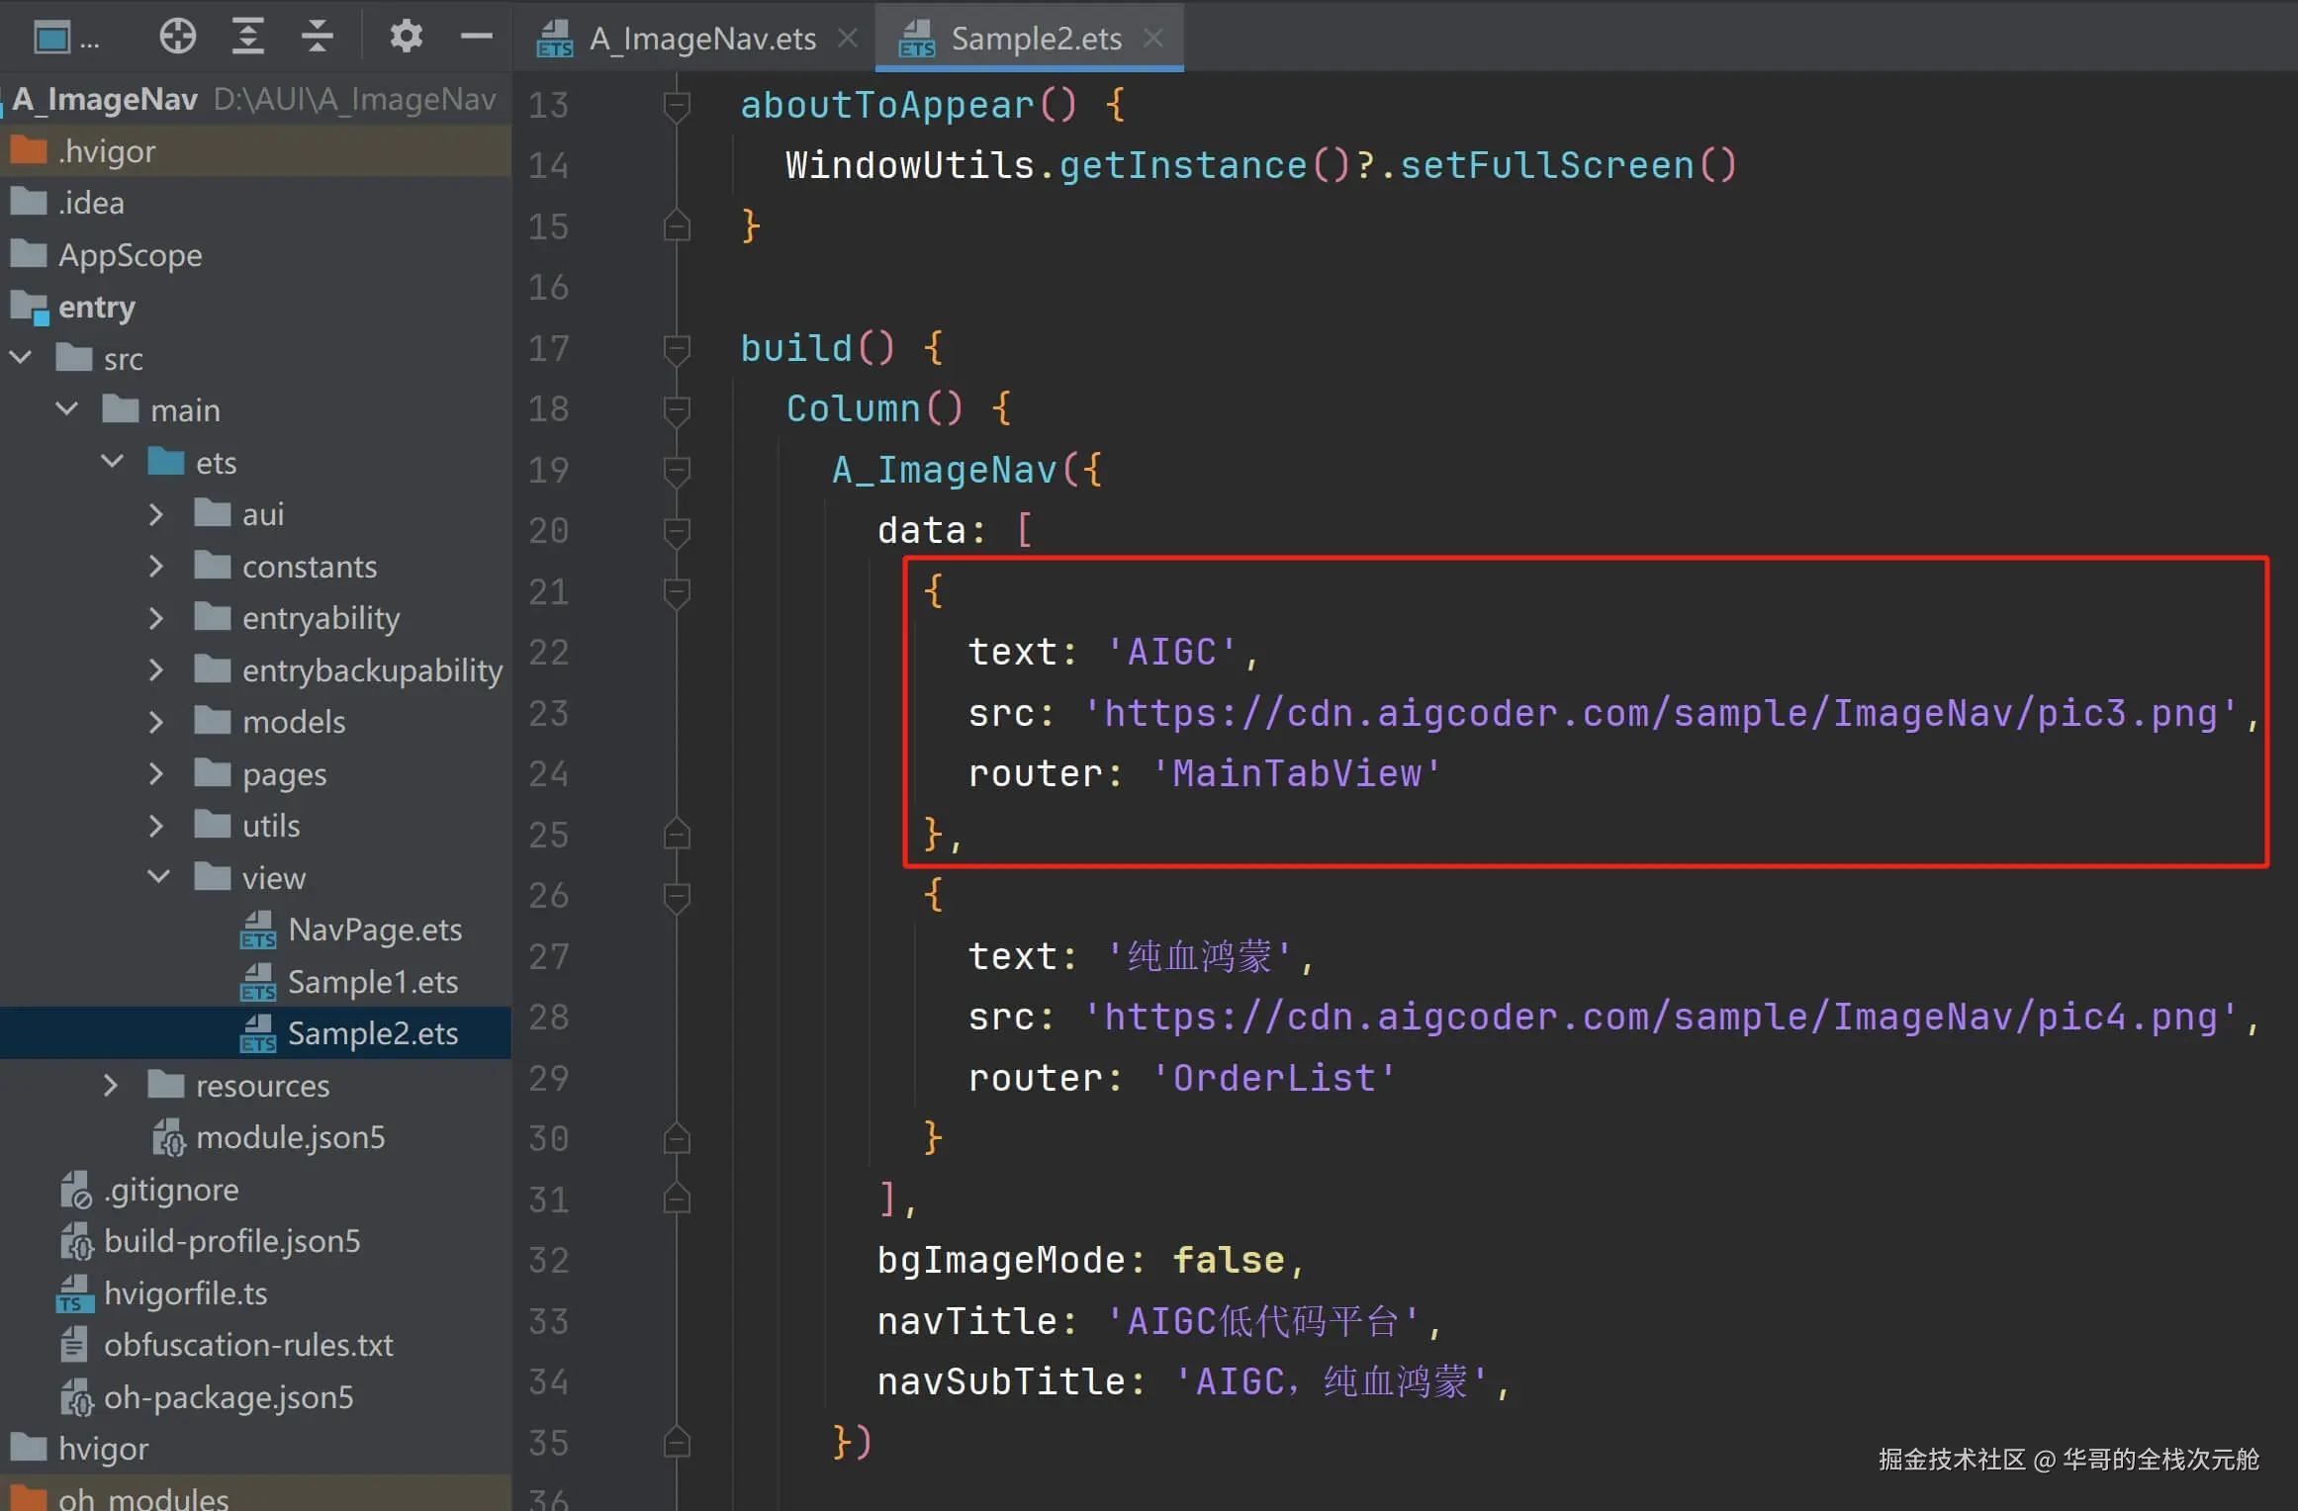Screen dimensions: 2298x1511
Task: Expand the resources folder
Action: (111, 1085)
